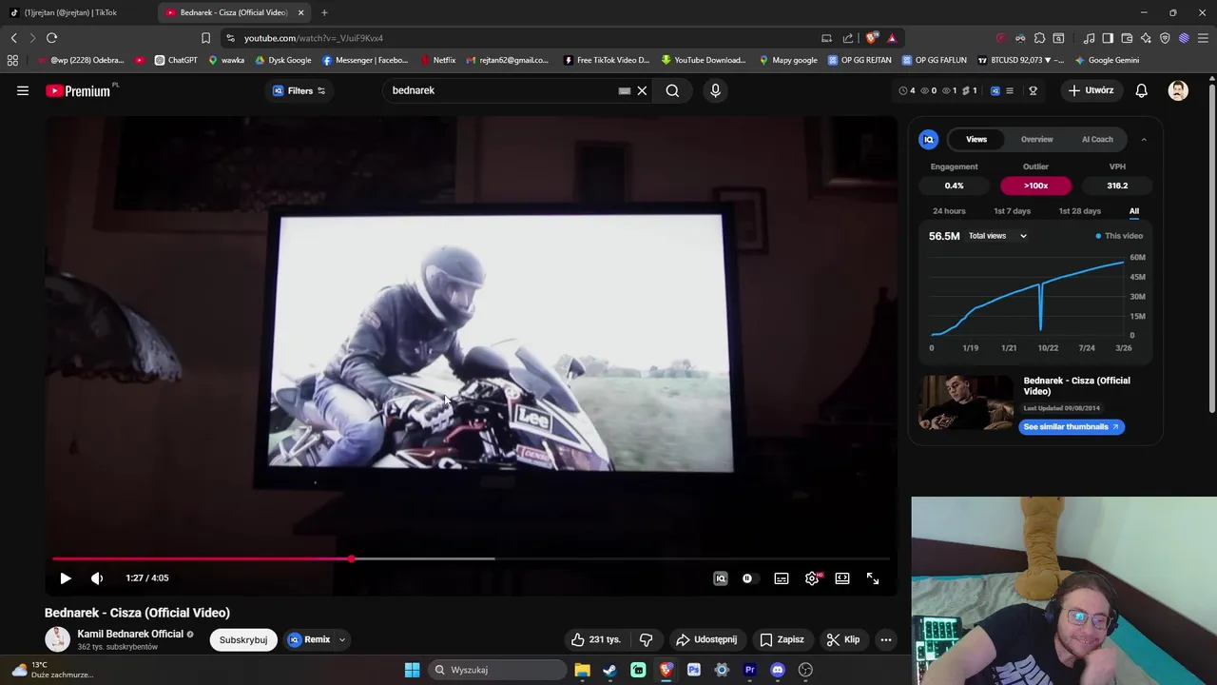Viewport: 1217px width, 685px height.
Task: Select the 1st 7 days range
Action: [x=1012, y=211]
